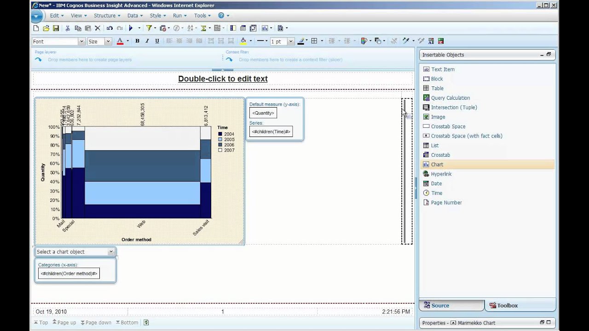Click the Paste clipboard icon
The height and width of the screenshot is (331, 589).
point(87,28)
